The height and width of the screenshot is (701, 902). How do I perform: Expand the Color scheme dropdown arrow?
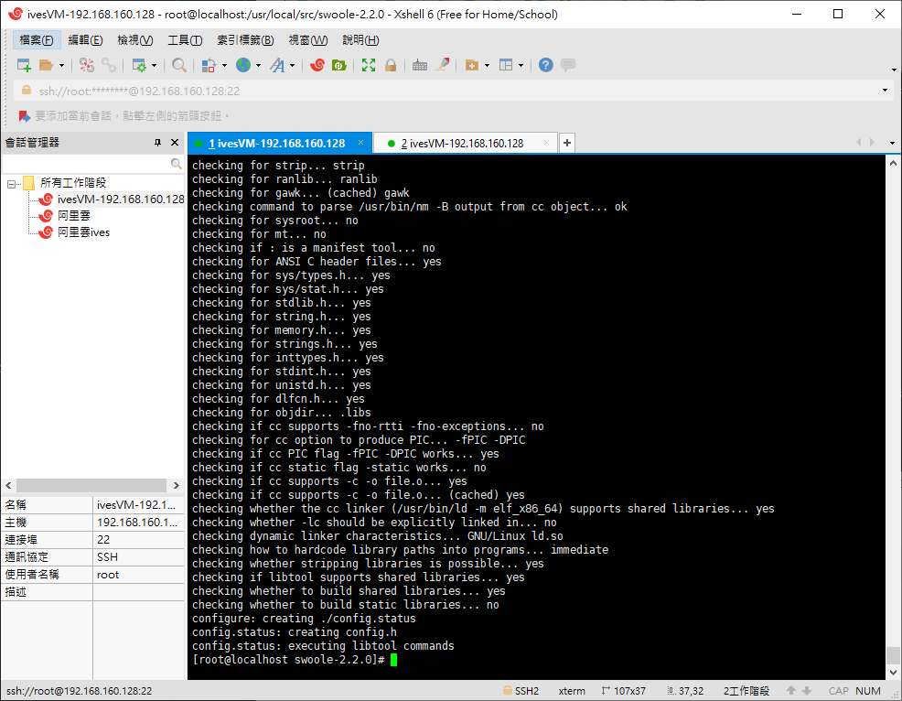pyautogui.click(x=224, y=66)
